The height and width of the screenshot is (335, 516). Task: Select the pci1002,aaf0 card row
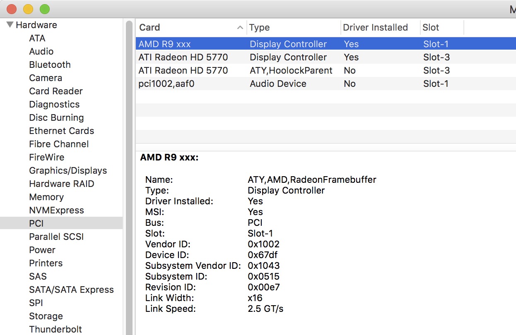326,84
